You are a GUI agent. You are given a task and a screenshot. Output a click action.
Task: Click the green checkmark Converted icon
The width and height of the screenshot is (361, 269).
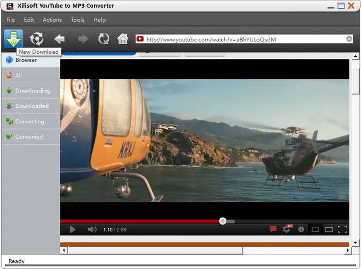[x=9, y=136]
